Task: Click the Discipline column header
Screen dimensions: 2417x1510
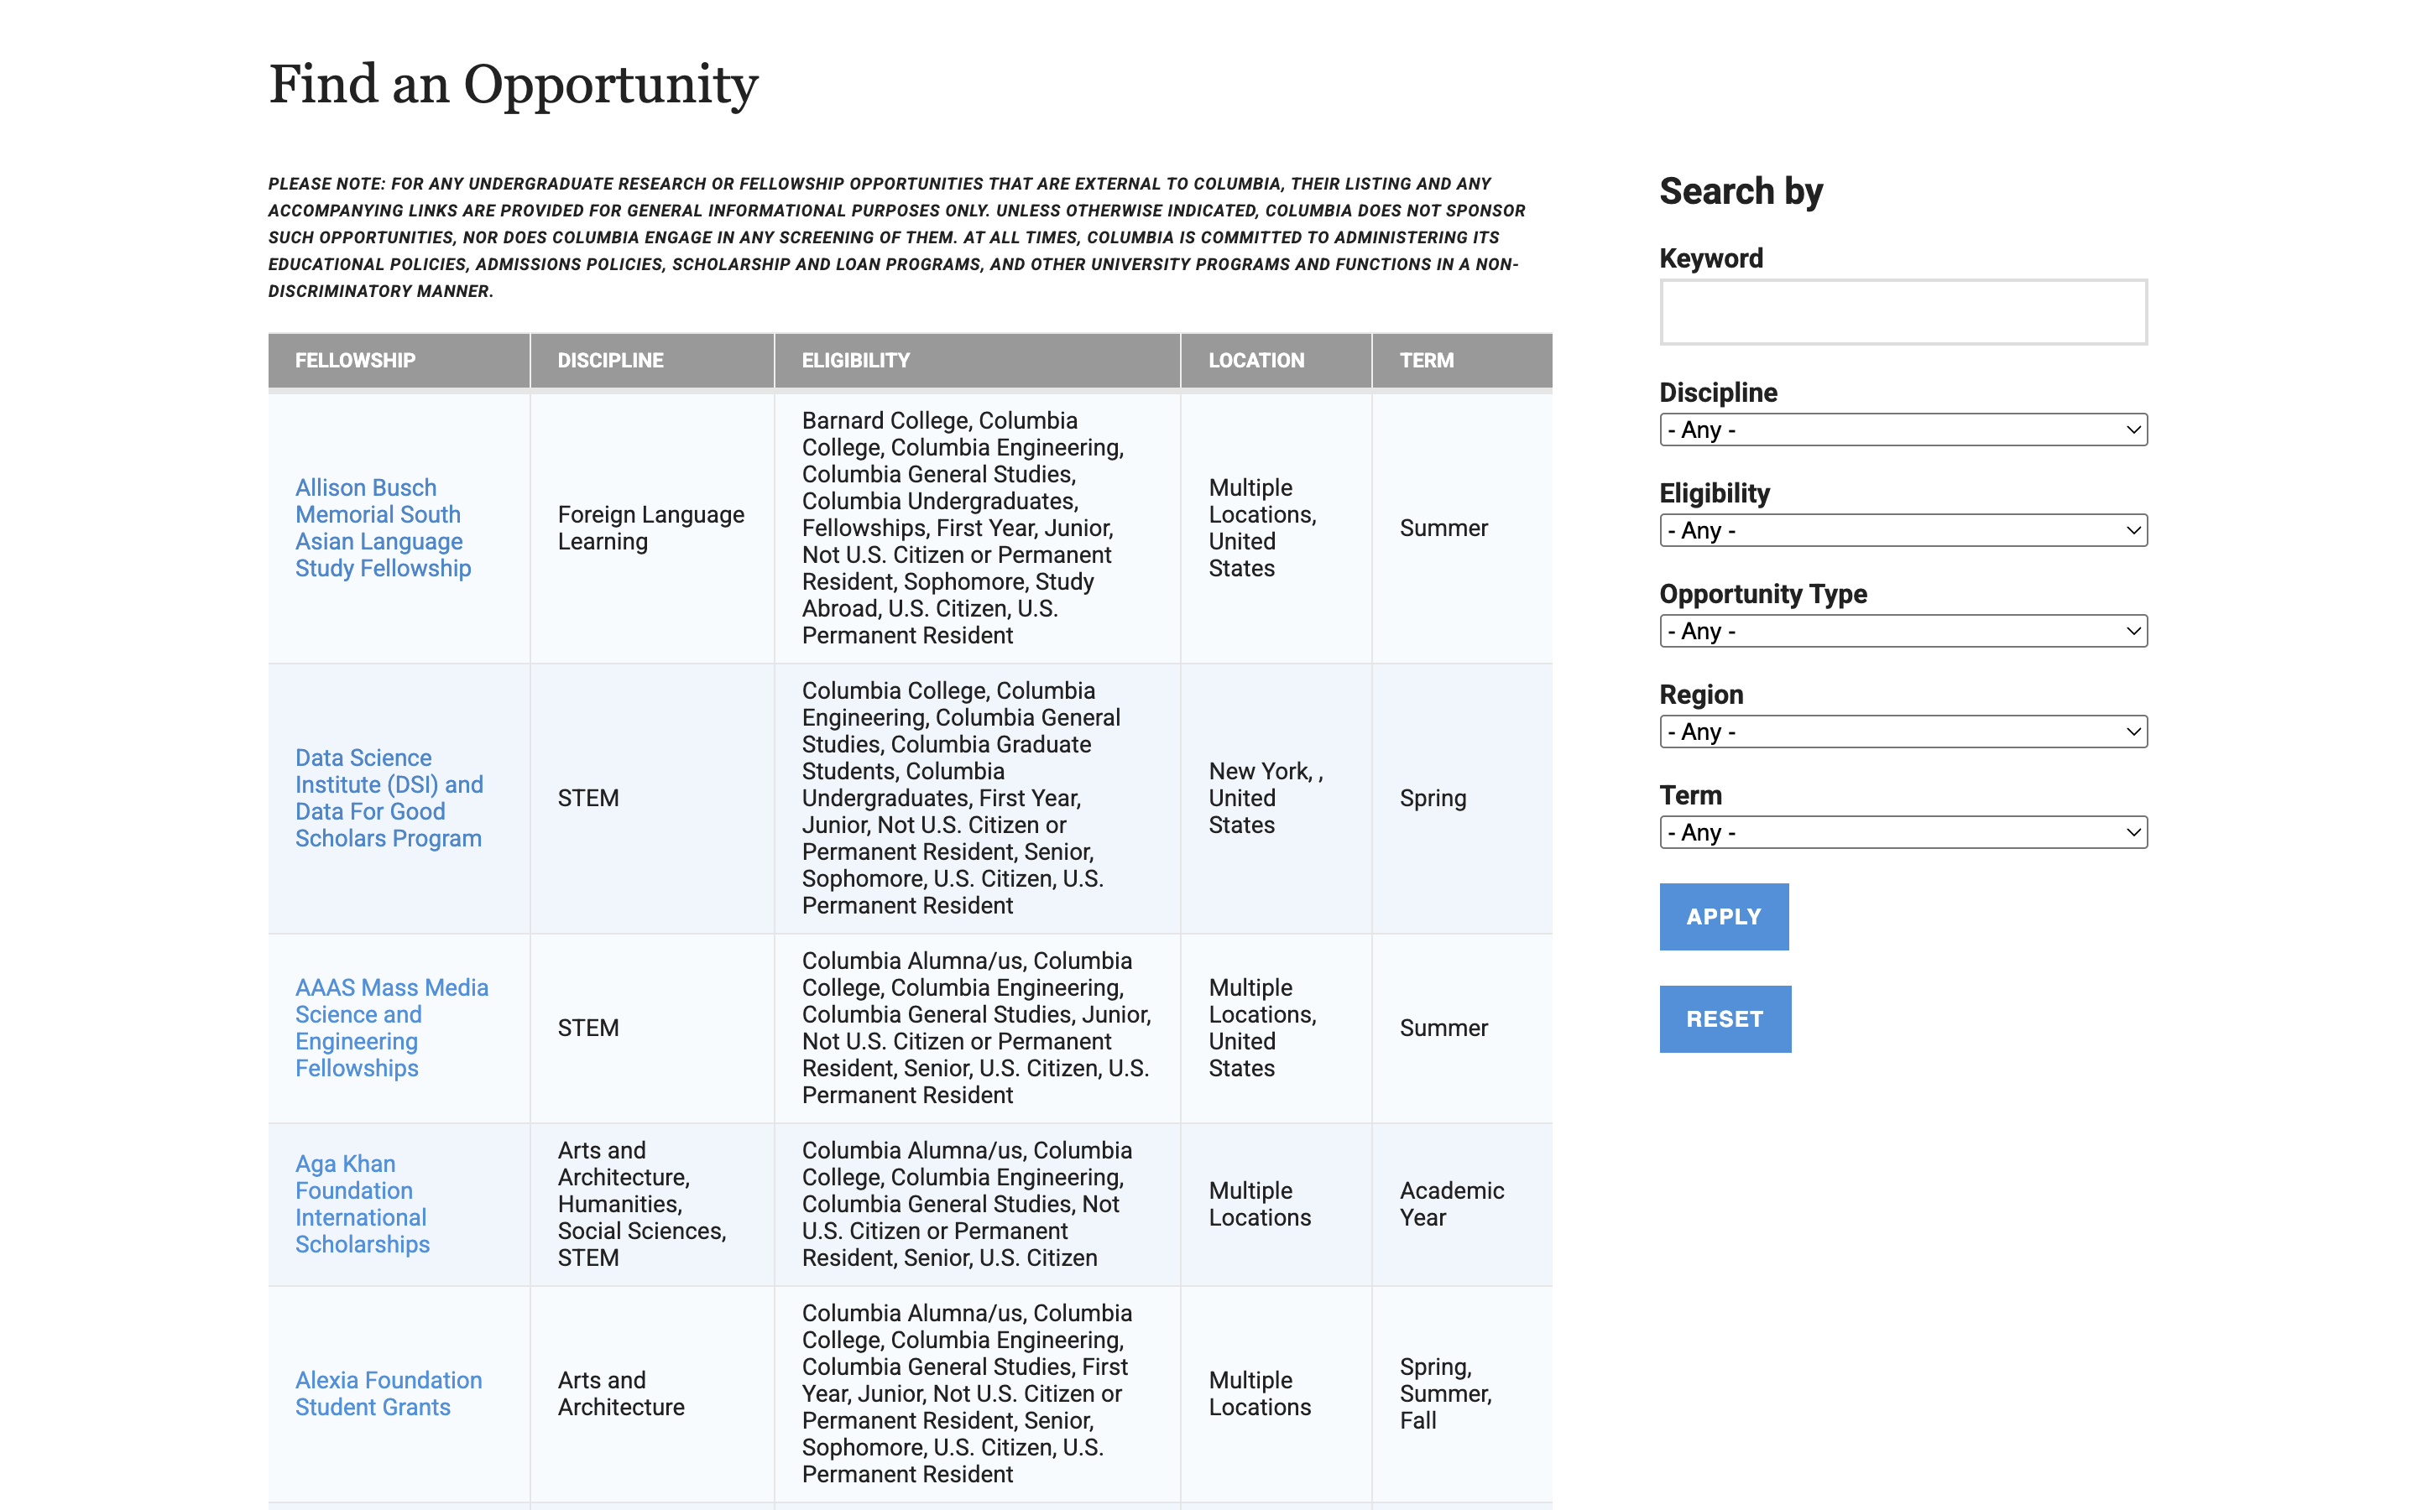Action: [x=610, y=361]
